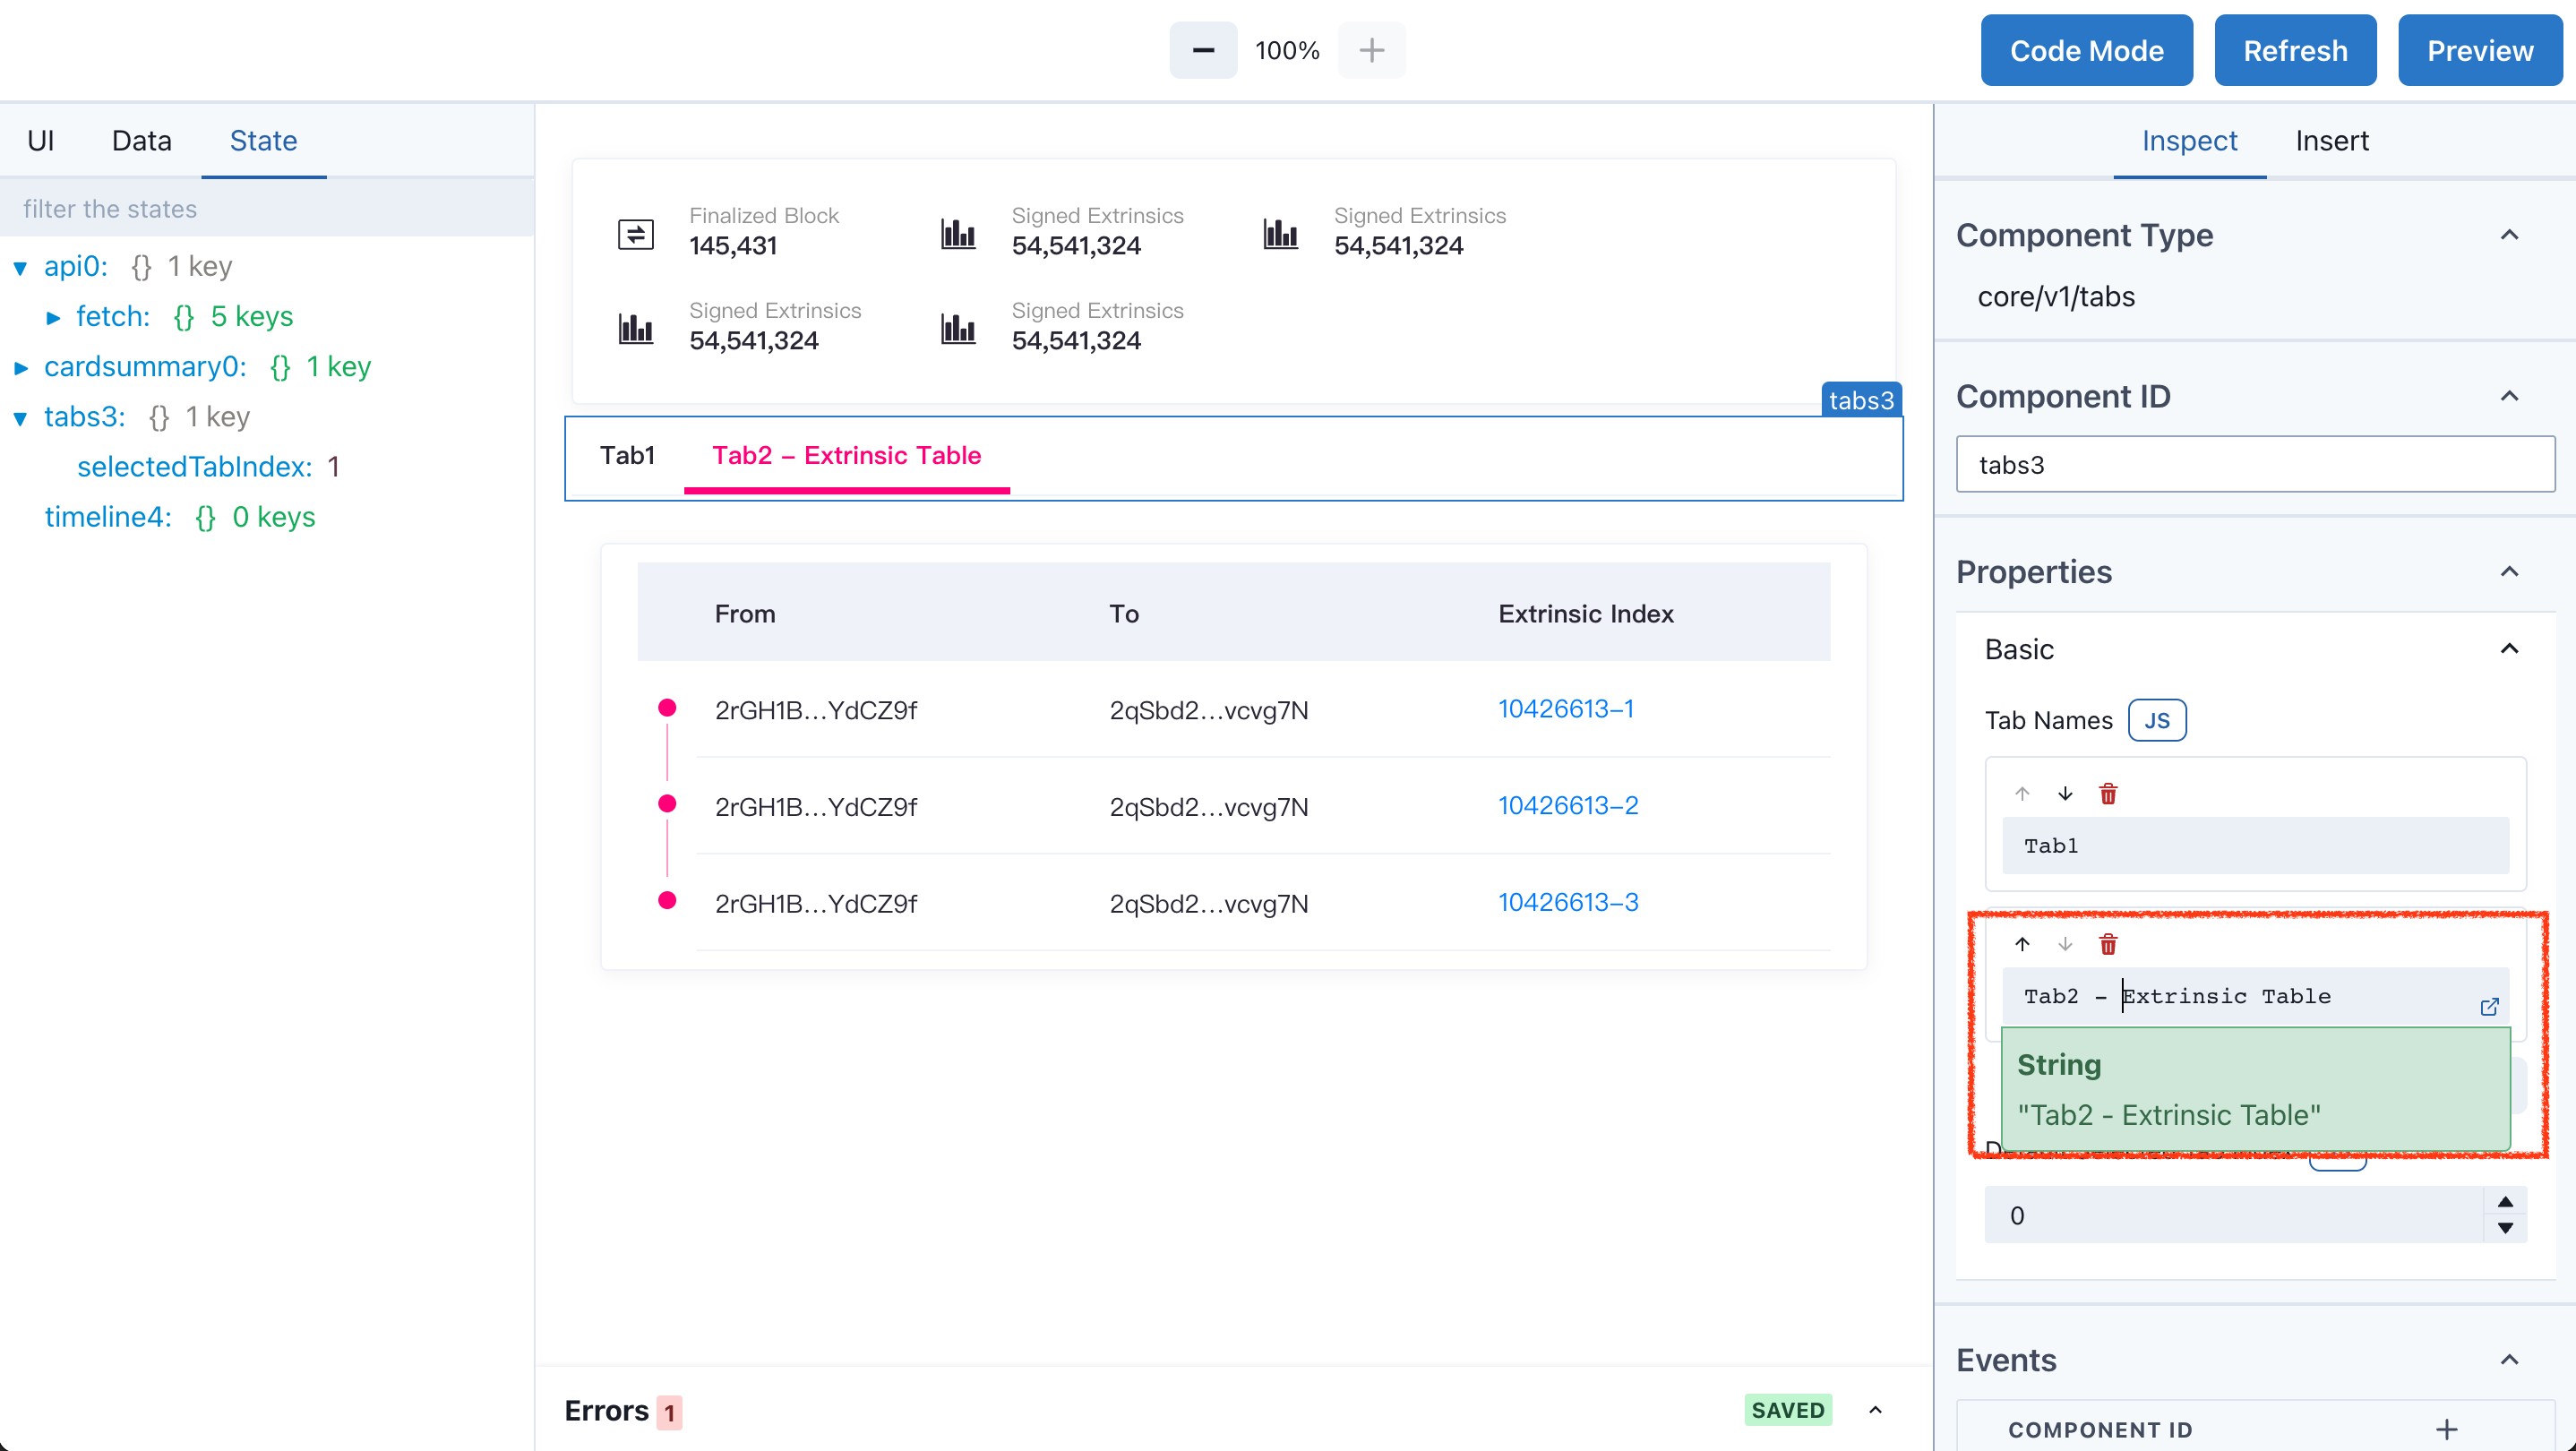Click the Extrinsic Index column header
Viewport: 2576px width, 1451px height.
(1585, 613)
